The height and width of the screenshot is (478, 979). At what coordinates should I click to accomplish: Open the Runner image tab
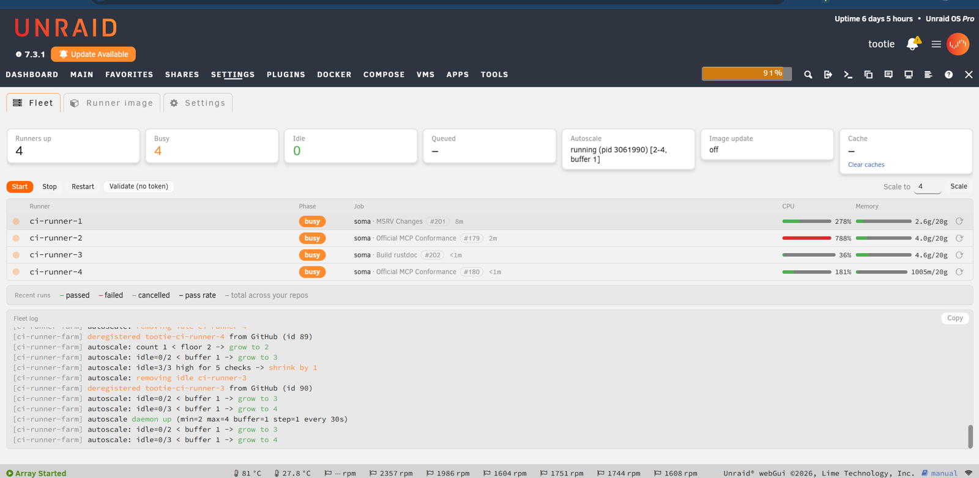[x=112, y=103]
